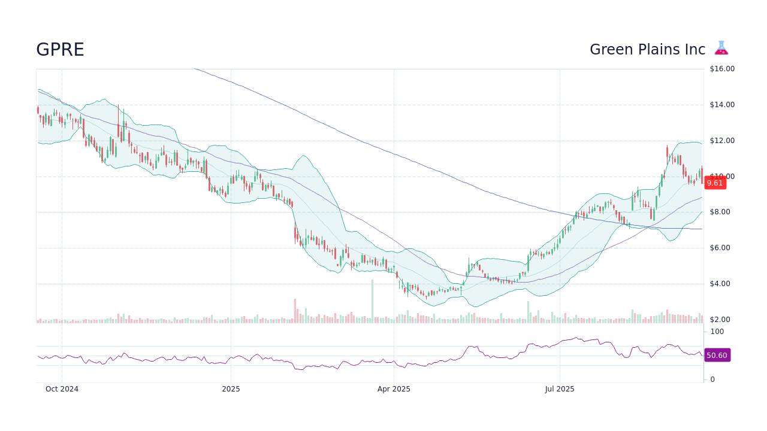Screen dimensions: 767x431
Task: Click the Jul 2025 date label
Action: [560, 389]
